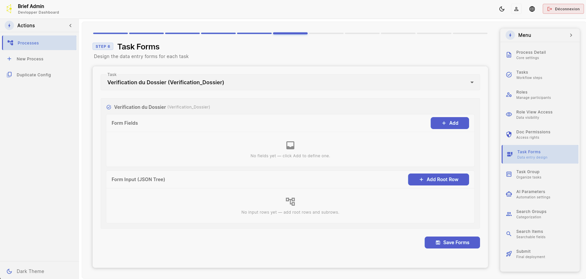
Task: Click the Task Forms menu icon
Action: (x=510, y=154)
